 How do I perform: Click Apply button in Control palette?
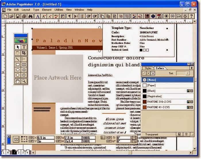point(16,139)
